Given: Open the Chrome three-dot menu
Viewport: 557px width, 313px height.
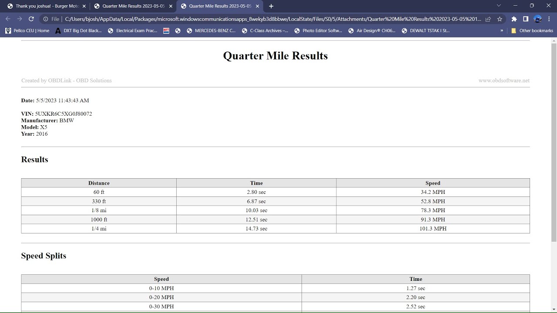Looking at the screenshot, I should pyautogui.click(x=549, y=19).
